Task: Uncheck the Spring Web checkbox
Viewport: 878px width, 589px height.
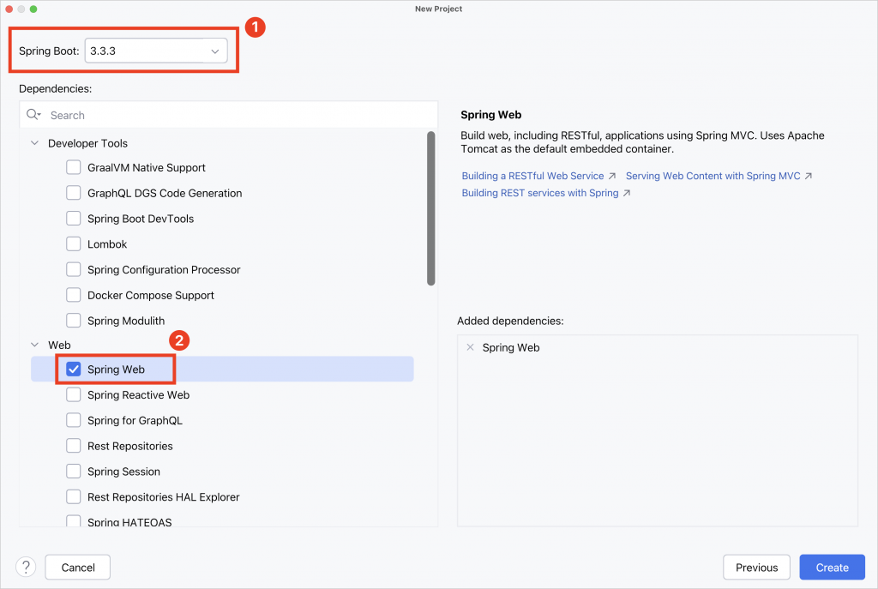Action: click(74, 369)
